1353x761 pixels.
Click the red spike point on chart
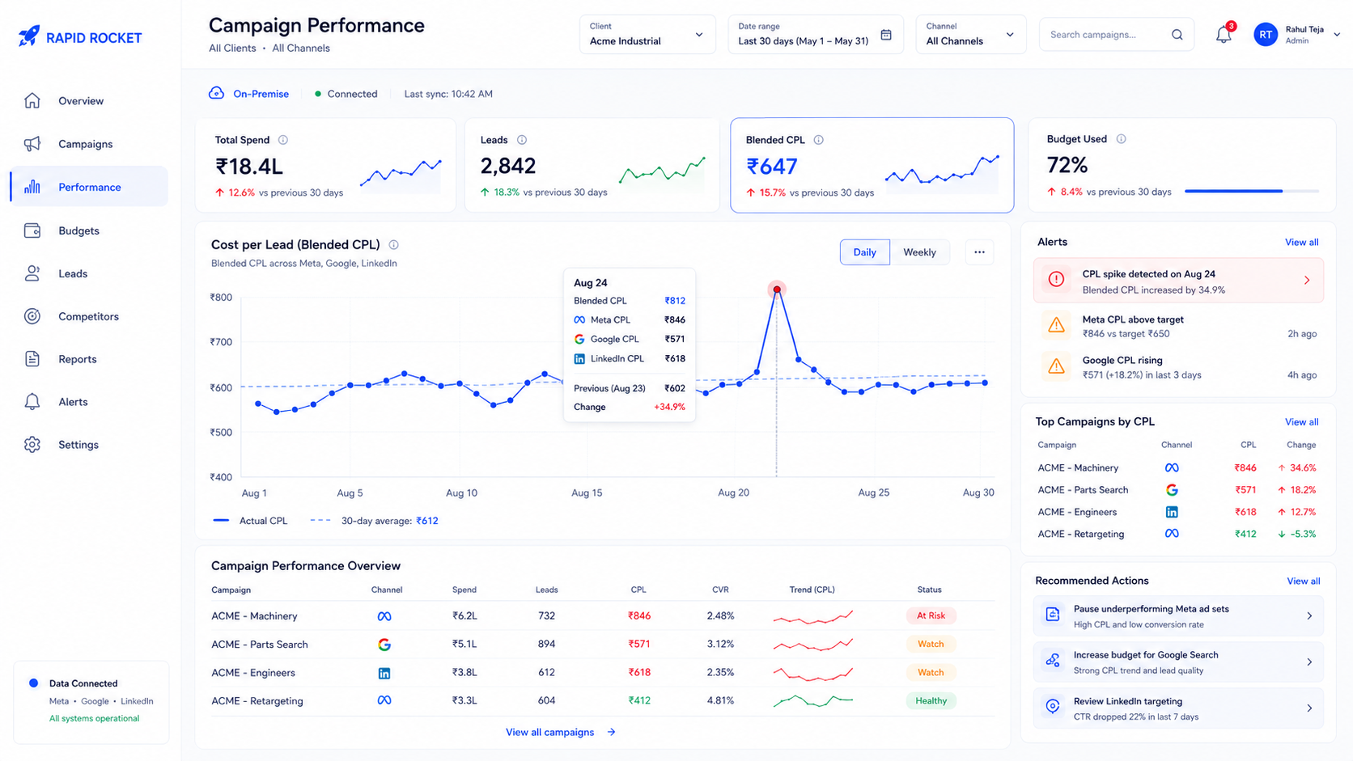[777, 290]
